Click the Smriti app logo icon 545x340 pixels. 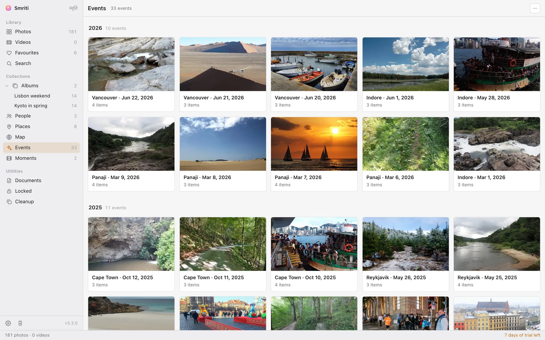click(9, 8)
